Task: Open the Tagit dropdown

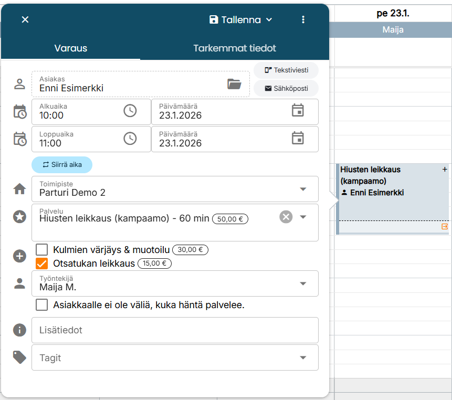Action: [x=303, y=358]
